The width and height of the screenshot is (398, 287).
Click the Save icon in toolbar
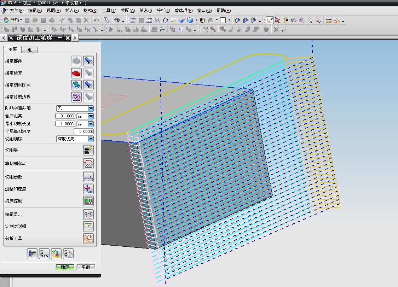click(44, 20)
